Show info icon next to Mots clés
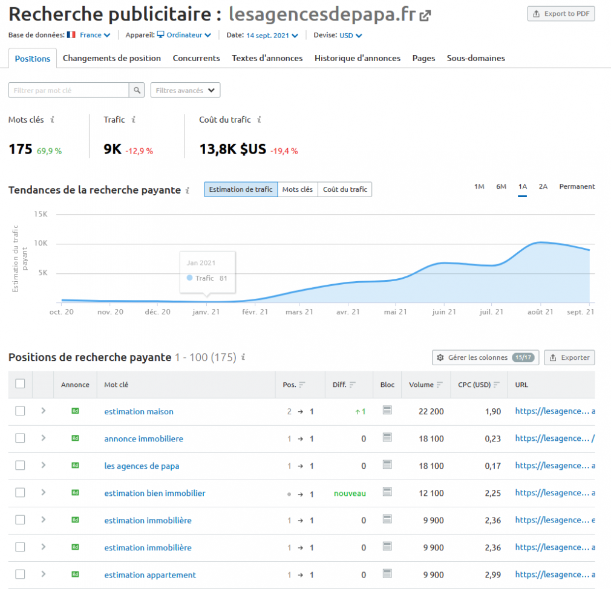The width and height of the screenshot is (611, 589). click(x=52, y=120)
